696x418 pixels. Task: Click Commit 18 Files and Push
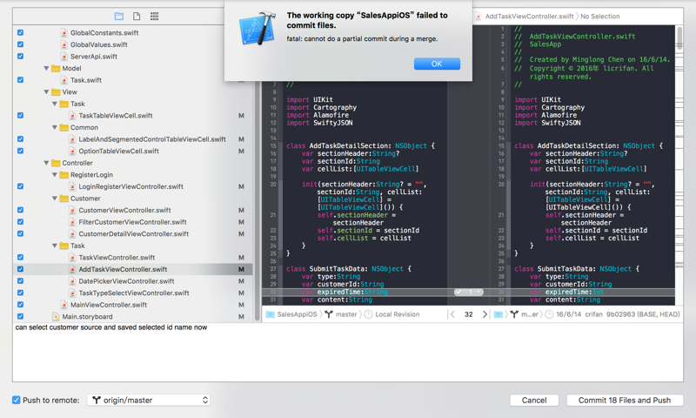tap(625, 401)
